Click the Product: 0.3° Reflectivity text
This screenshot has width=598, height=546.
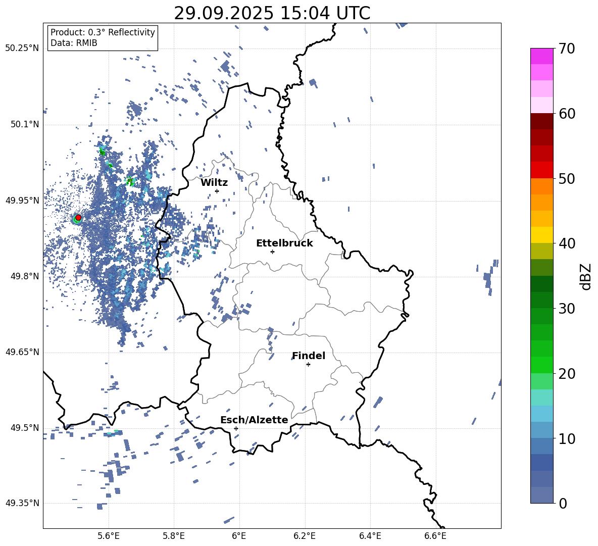tap(103, 32)
